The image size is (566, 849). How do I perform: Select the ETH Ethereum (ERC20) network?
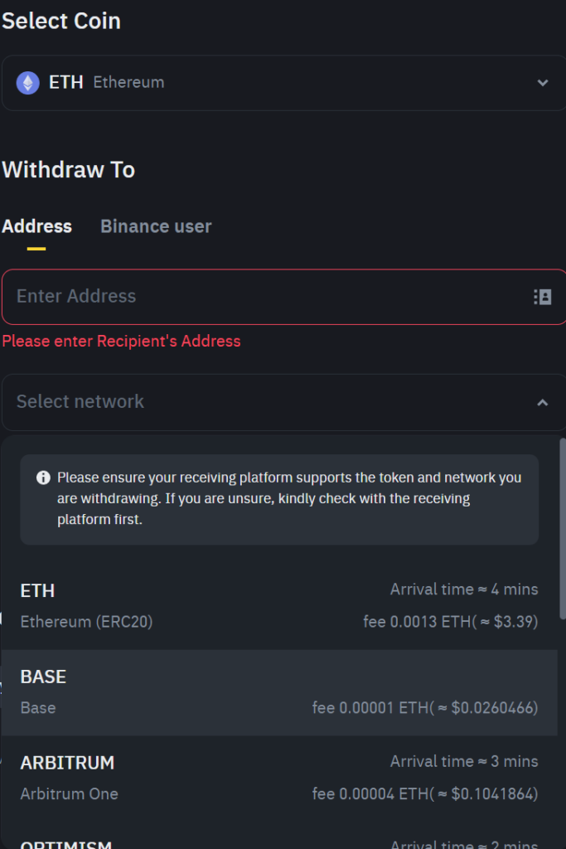[278, 606]
